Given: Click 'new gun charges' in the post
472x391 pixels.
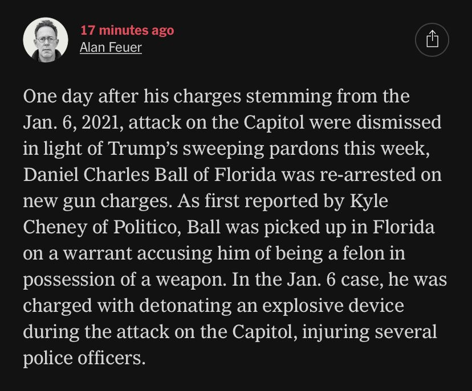Looking at the screenshot, I should (96, 201).
